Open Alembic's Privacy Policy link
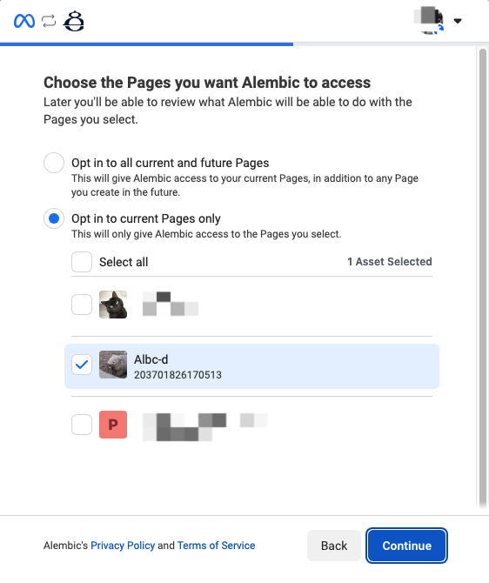Screen dimensions: 489x583 pos(123,546)
